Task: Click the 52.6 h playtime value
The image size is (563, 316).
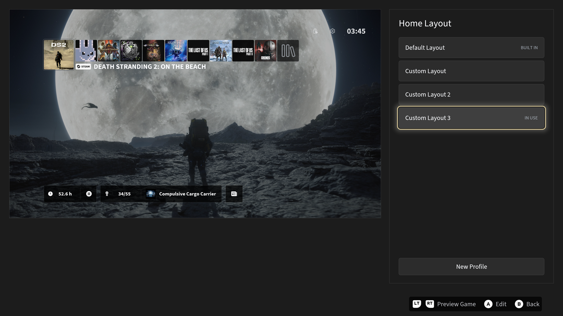Action: 65,194
